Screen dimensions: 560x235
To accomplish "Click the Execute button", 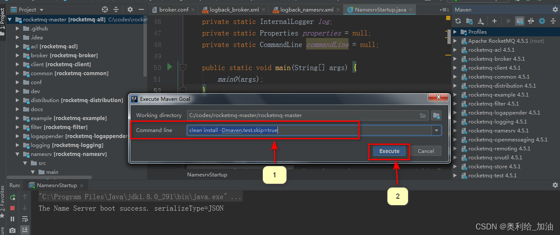I will click(389, 151).
